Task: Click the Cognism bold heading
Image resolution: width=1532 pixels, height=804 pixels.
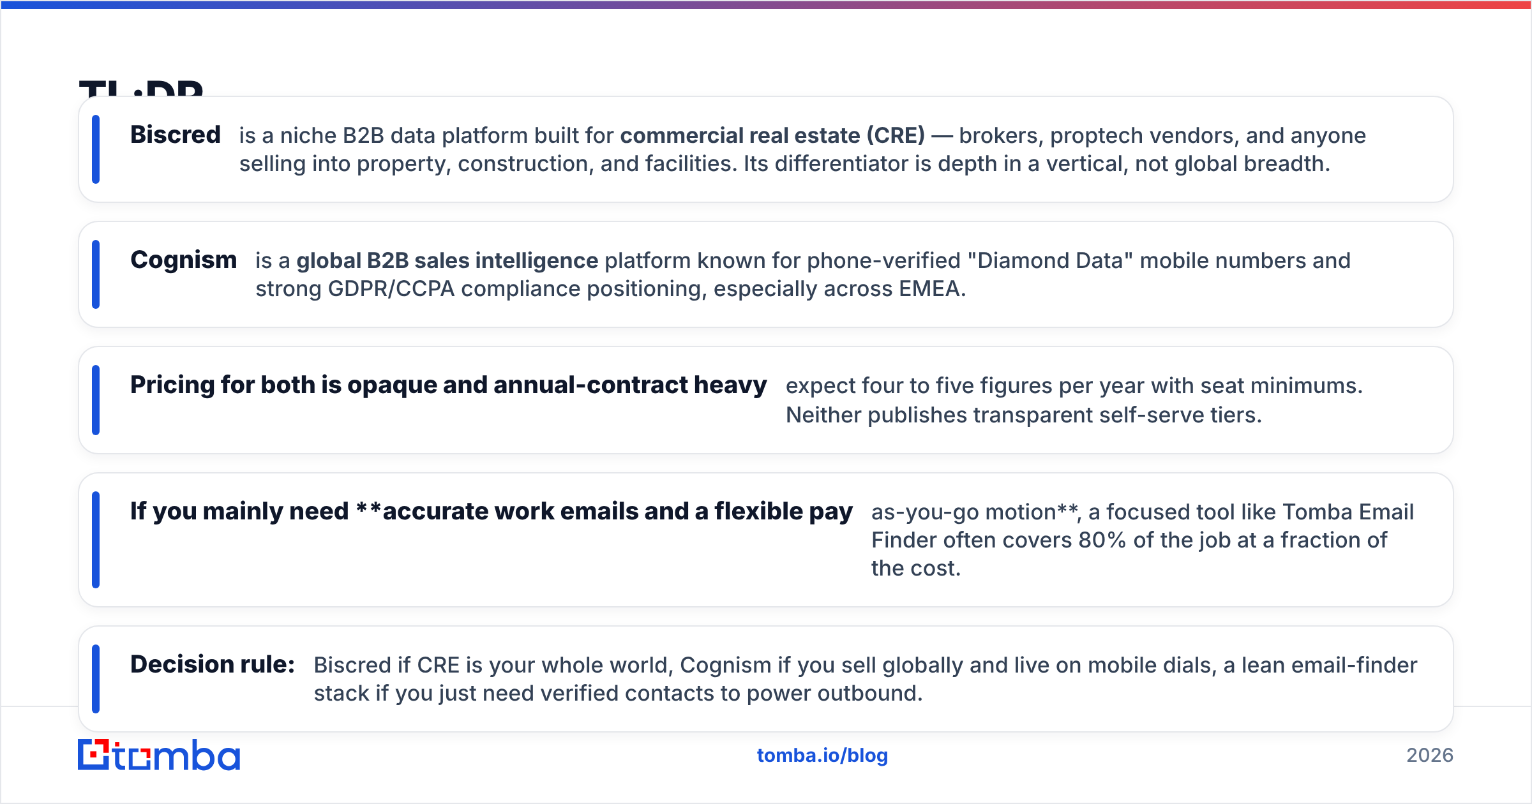Action: tap(184, 260)
